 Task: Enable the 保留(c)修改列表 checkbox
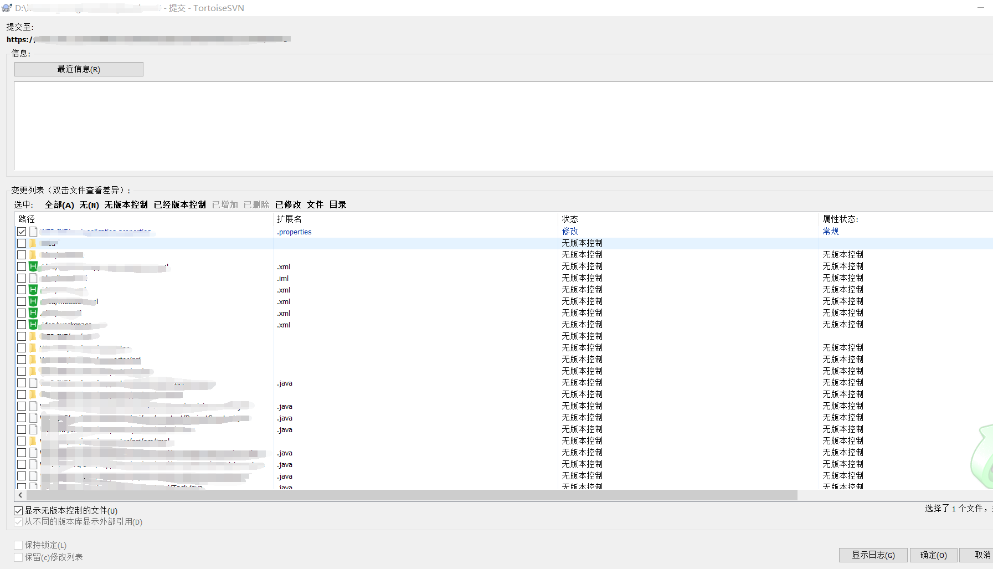click(x=18, y=557)
